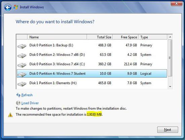Go back using the blue arrow button
This screenshot has height=140, width=185.
(8, 7)
